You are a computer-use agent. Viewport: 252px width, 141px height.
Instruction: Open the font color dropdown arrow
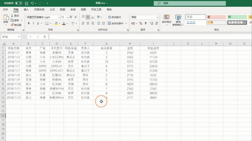click(67, 24)
